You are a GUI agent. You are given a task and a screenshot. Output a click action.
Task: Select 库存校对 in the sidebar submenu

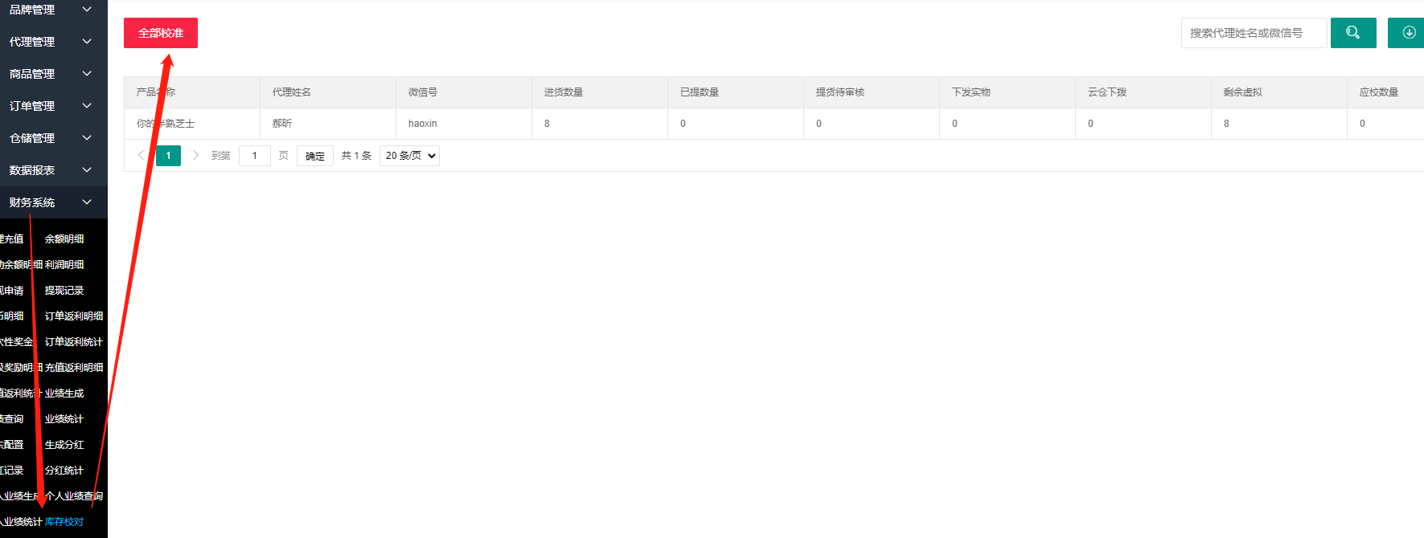point(64,522)
